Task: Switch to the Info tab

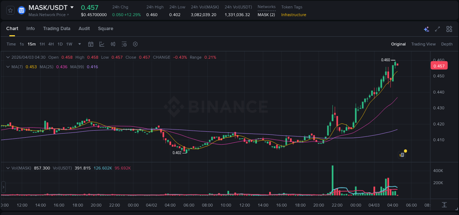Action: pos(30,29)
